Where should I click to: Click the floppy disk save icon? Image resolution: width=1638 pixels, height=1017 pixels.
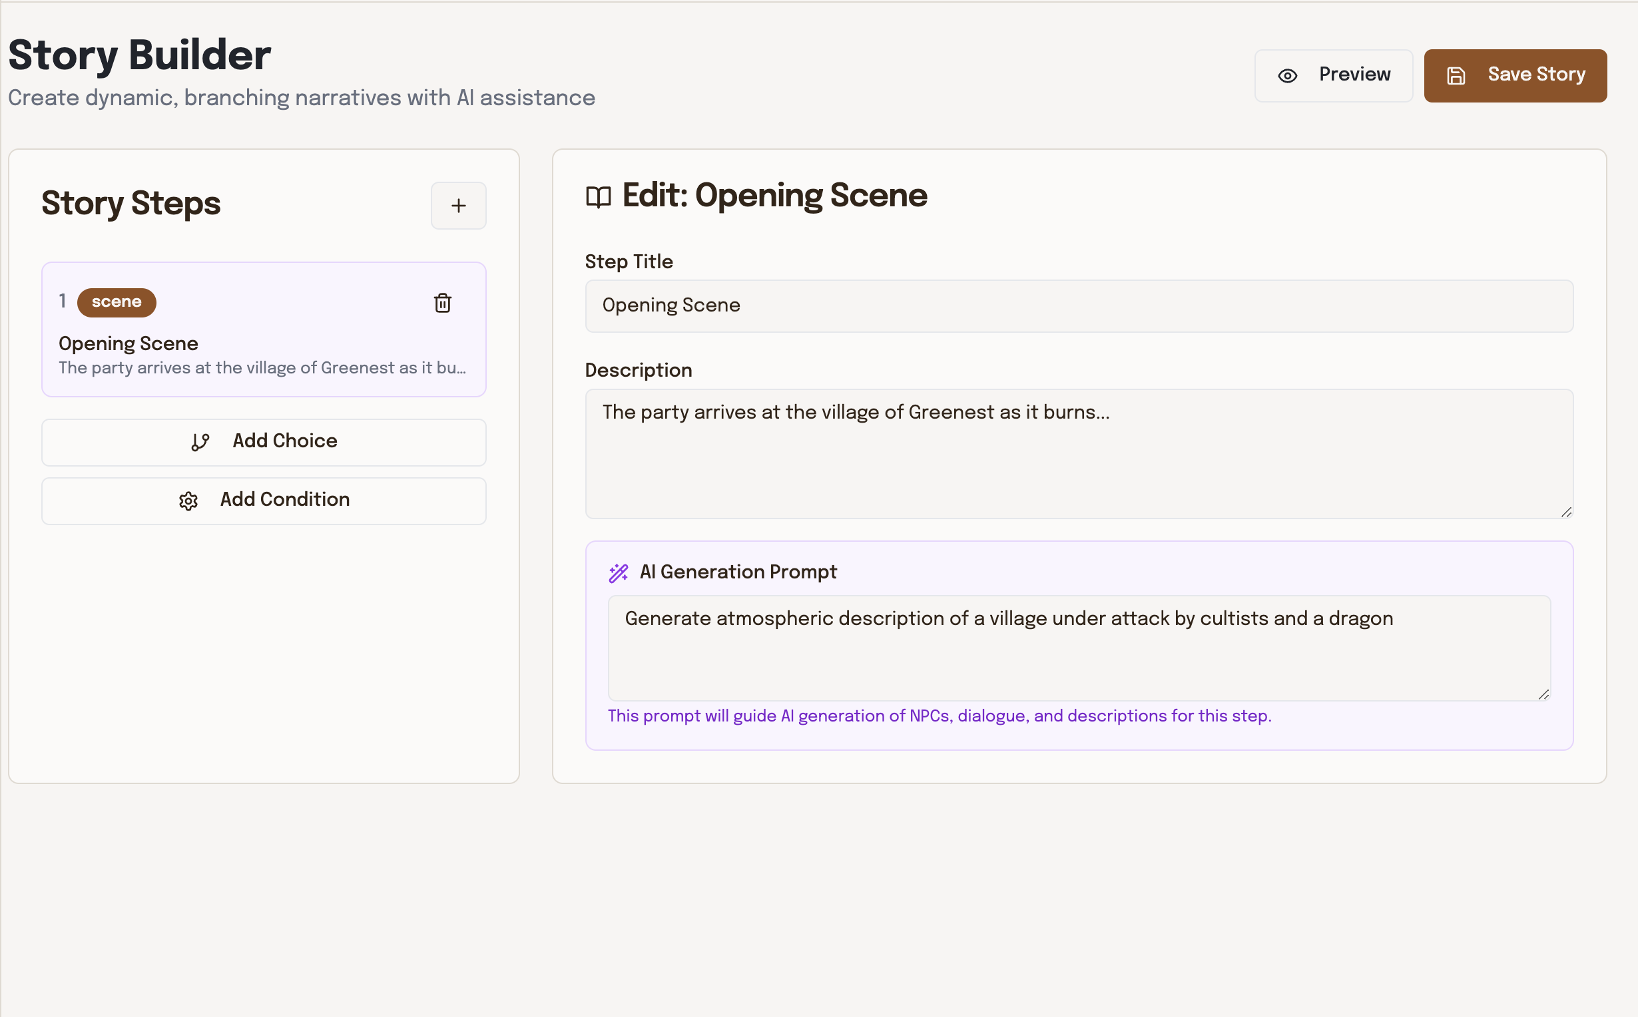pyautogui.click(x=1456, y=76)
